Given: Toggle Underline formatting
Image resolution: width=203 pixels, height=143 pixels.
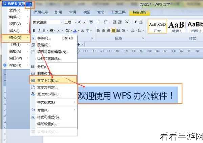Looking at the screenshot, I should coord(44,31).
